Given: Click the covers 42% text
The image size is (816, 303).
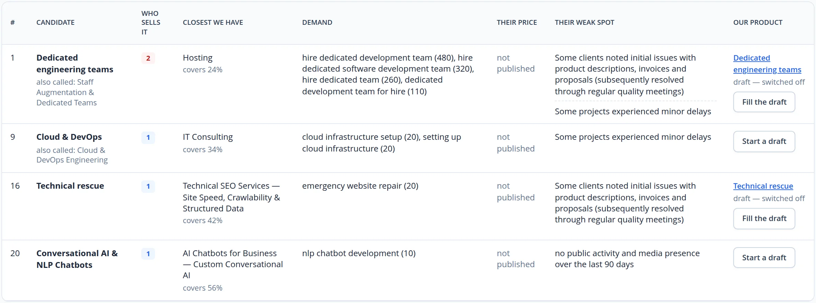Looking at the screenshot, I should click(x=203, y=220).
